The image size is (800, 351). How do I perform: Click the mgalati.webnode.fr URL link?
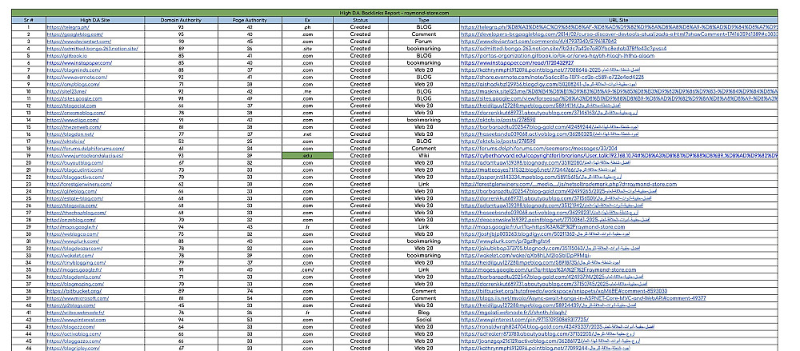coord(514,313)
